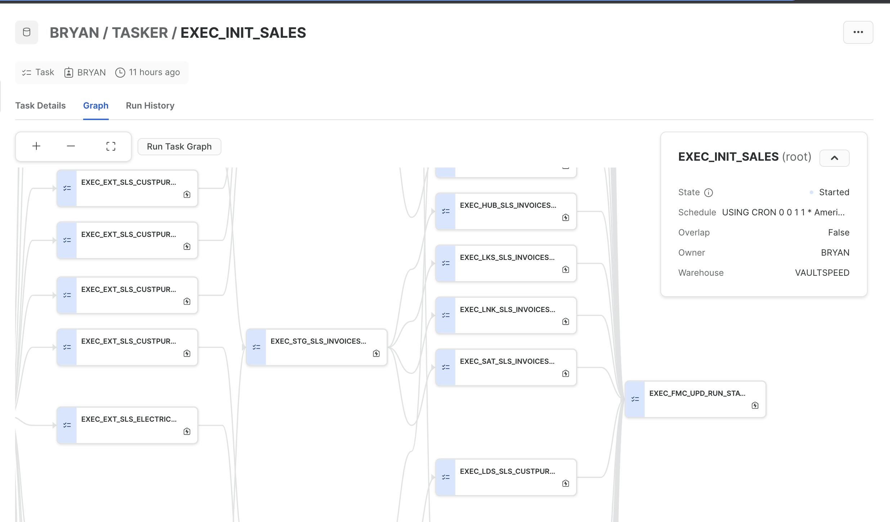Click the database icon beside the breadcrumb
Viewport: 890px width, 522px height.
click(27, 32)
